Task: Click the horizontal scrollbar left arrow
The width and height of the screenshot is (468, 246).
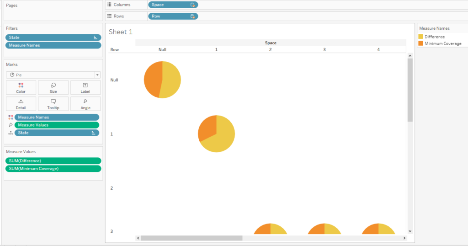Action: (138, 238)
